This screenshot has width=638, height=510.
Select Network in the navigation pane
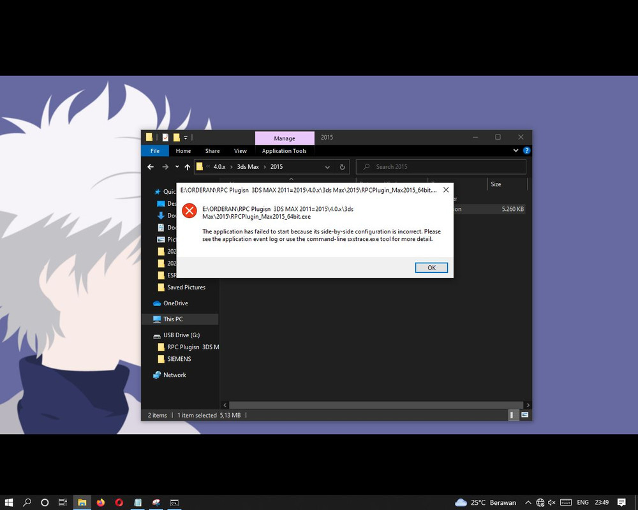click(x=169, y=375)
